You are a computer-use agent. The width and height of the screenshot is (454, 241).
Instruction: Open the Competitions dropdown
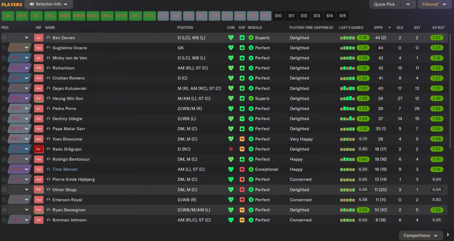point(421,235)
